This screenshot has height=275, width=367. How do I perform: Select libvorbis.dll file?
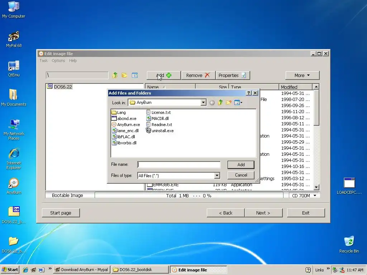(124, 143)
